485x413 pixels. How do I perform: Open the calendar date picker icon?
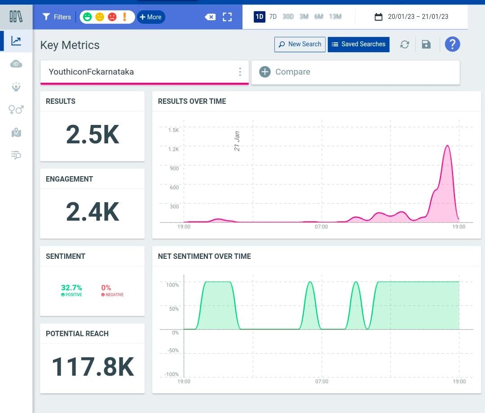[378, 17]
